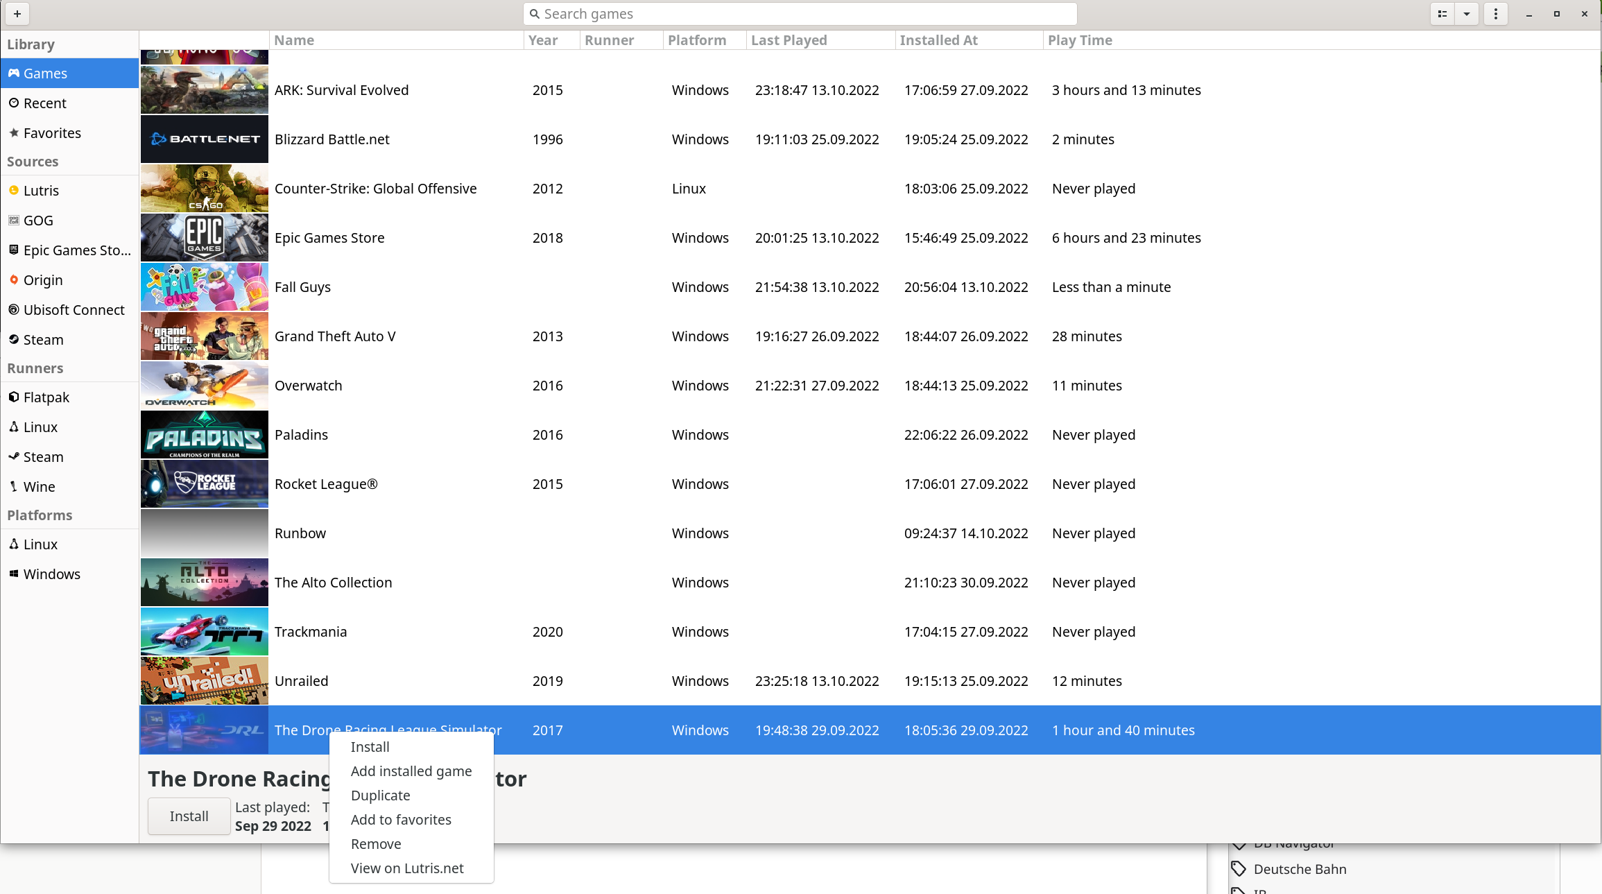Screen dimensions: 1602x894
Task: Sort games by the Play Time column
Action: coord(1080,40)
